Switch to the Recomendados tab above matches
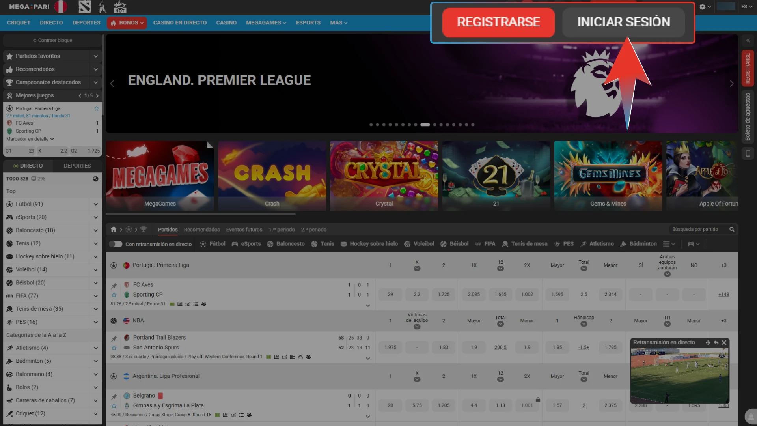The image size is (757, 426). click(202, 230)
